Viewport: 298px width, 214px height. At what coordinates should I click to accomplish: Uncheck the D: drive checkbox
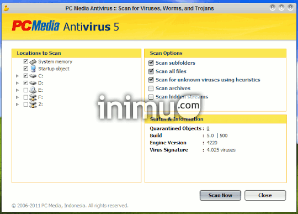(26, 83)
